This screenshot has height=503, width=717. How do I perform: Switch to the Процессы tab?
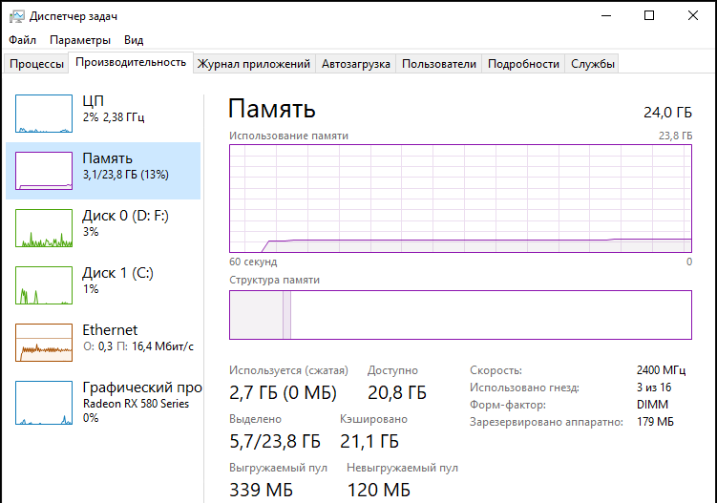coord(36,64)
